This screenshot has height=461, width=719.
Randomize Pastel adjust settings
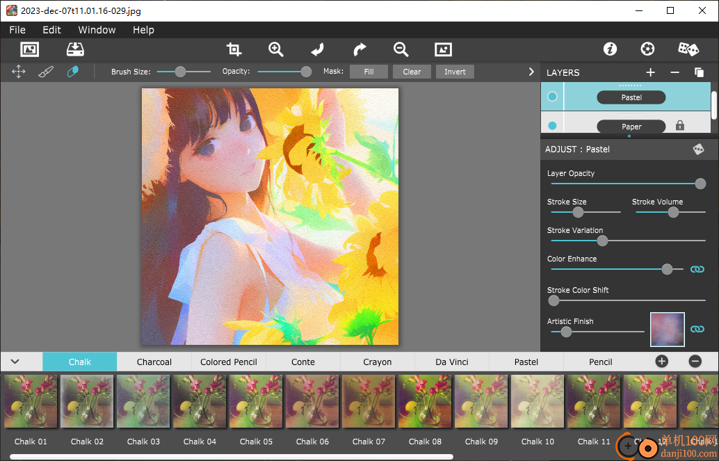(698, 149)
